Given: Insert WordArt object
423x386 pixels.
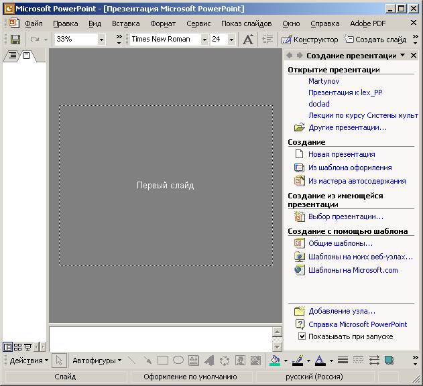Looking at the screenshot, I should (x=208, y=361).
